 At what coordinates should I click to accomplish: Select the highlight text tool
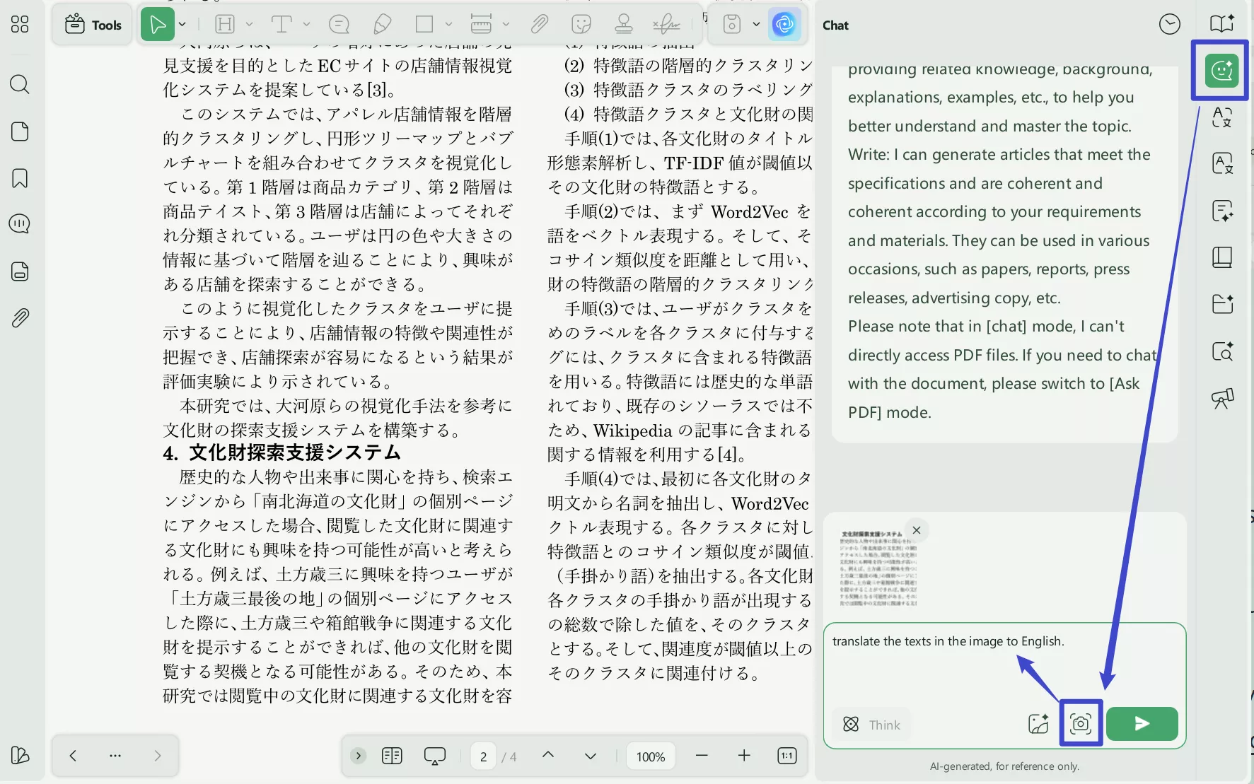coord(225,24)
